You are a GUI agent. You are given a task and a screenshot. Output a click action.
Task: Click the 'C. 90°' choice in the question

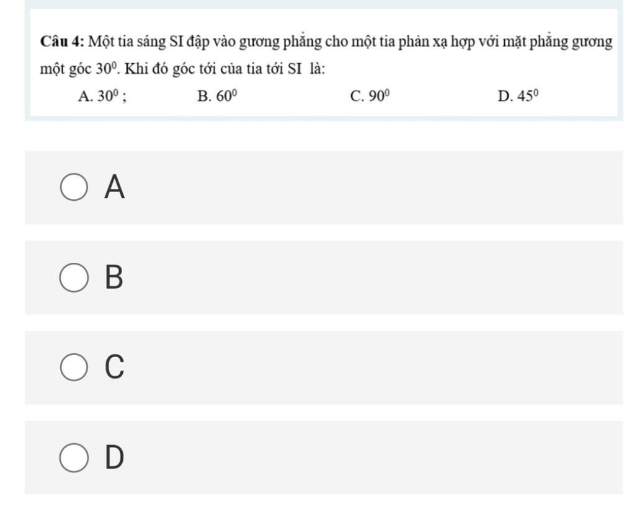(x=370, y=96)
